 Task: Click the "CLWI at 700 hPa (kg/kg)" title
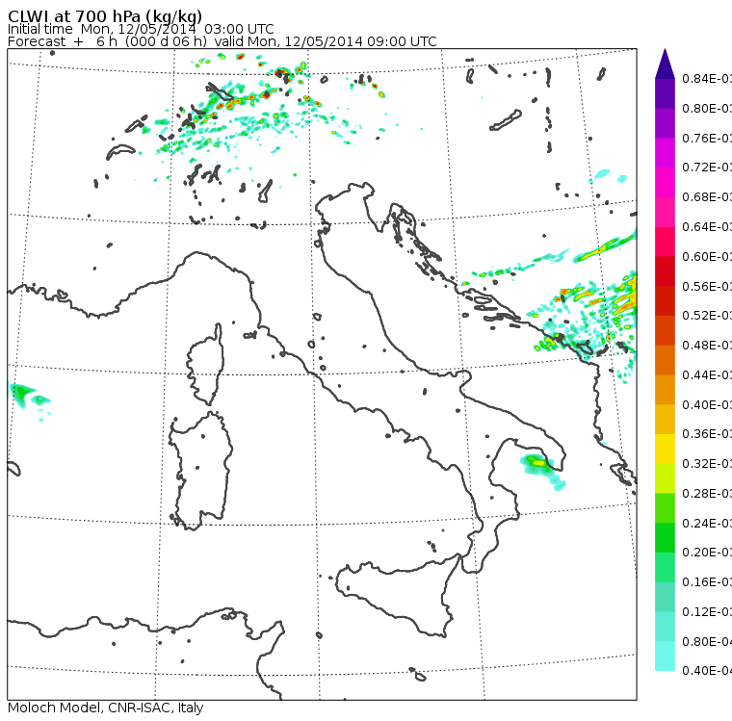tap(105, 16)
